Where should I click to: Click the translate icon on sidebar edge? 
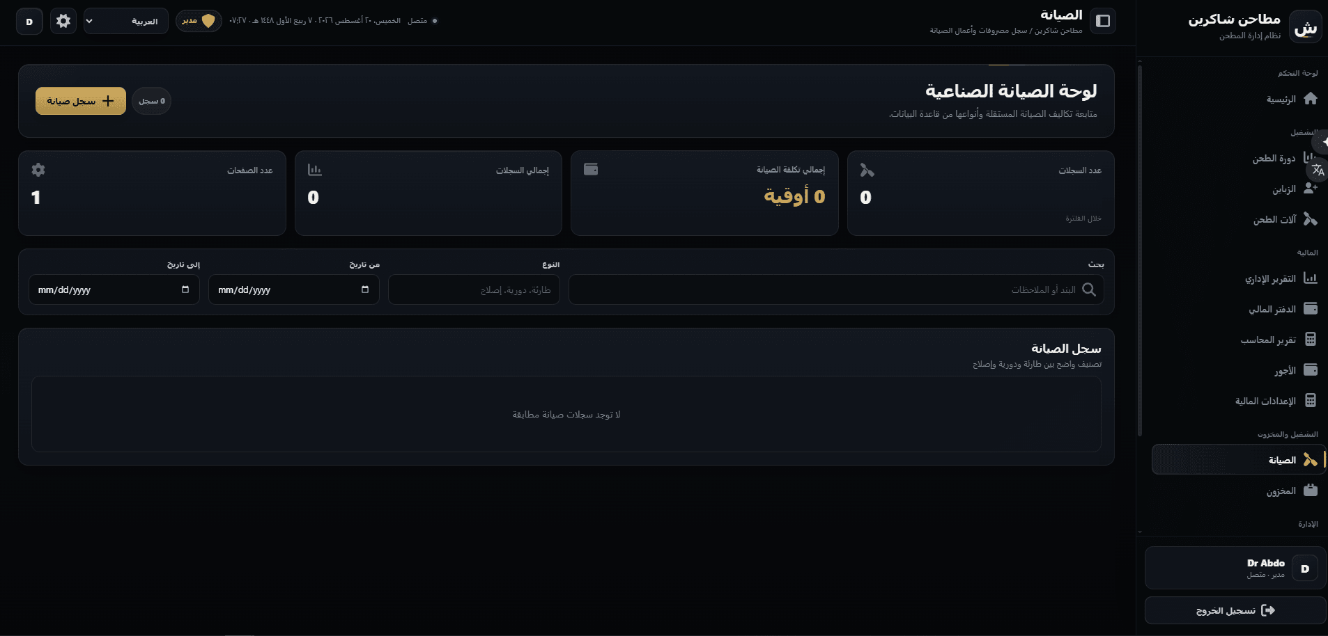point(1318,170)
